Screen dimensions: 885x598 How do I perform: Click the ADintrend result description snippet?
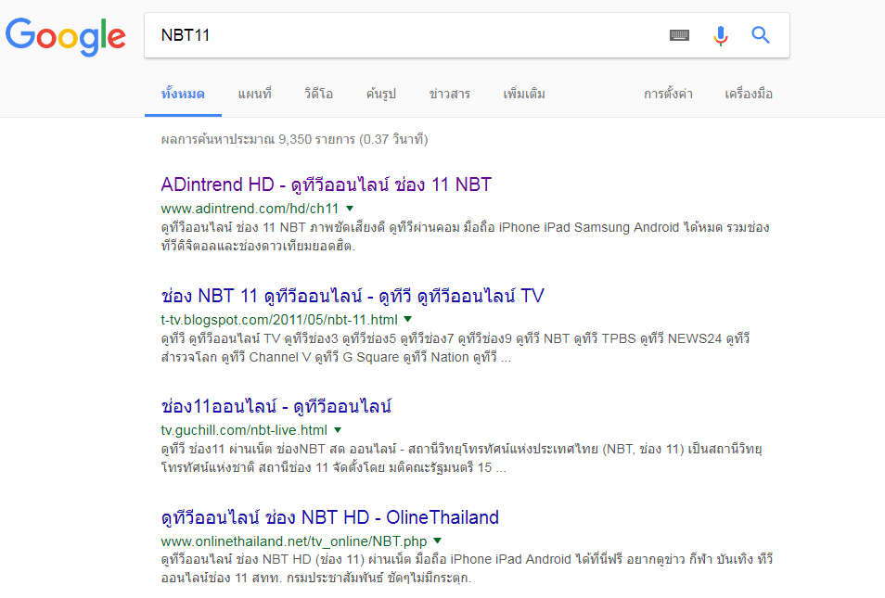coord(465,236)
